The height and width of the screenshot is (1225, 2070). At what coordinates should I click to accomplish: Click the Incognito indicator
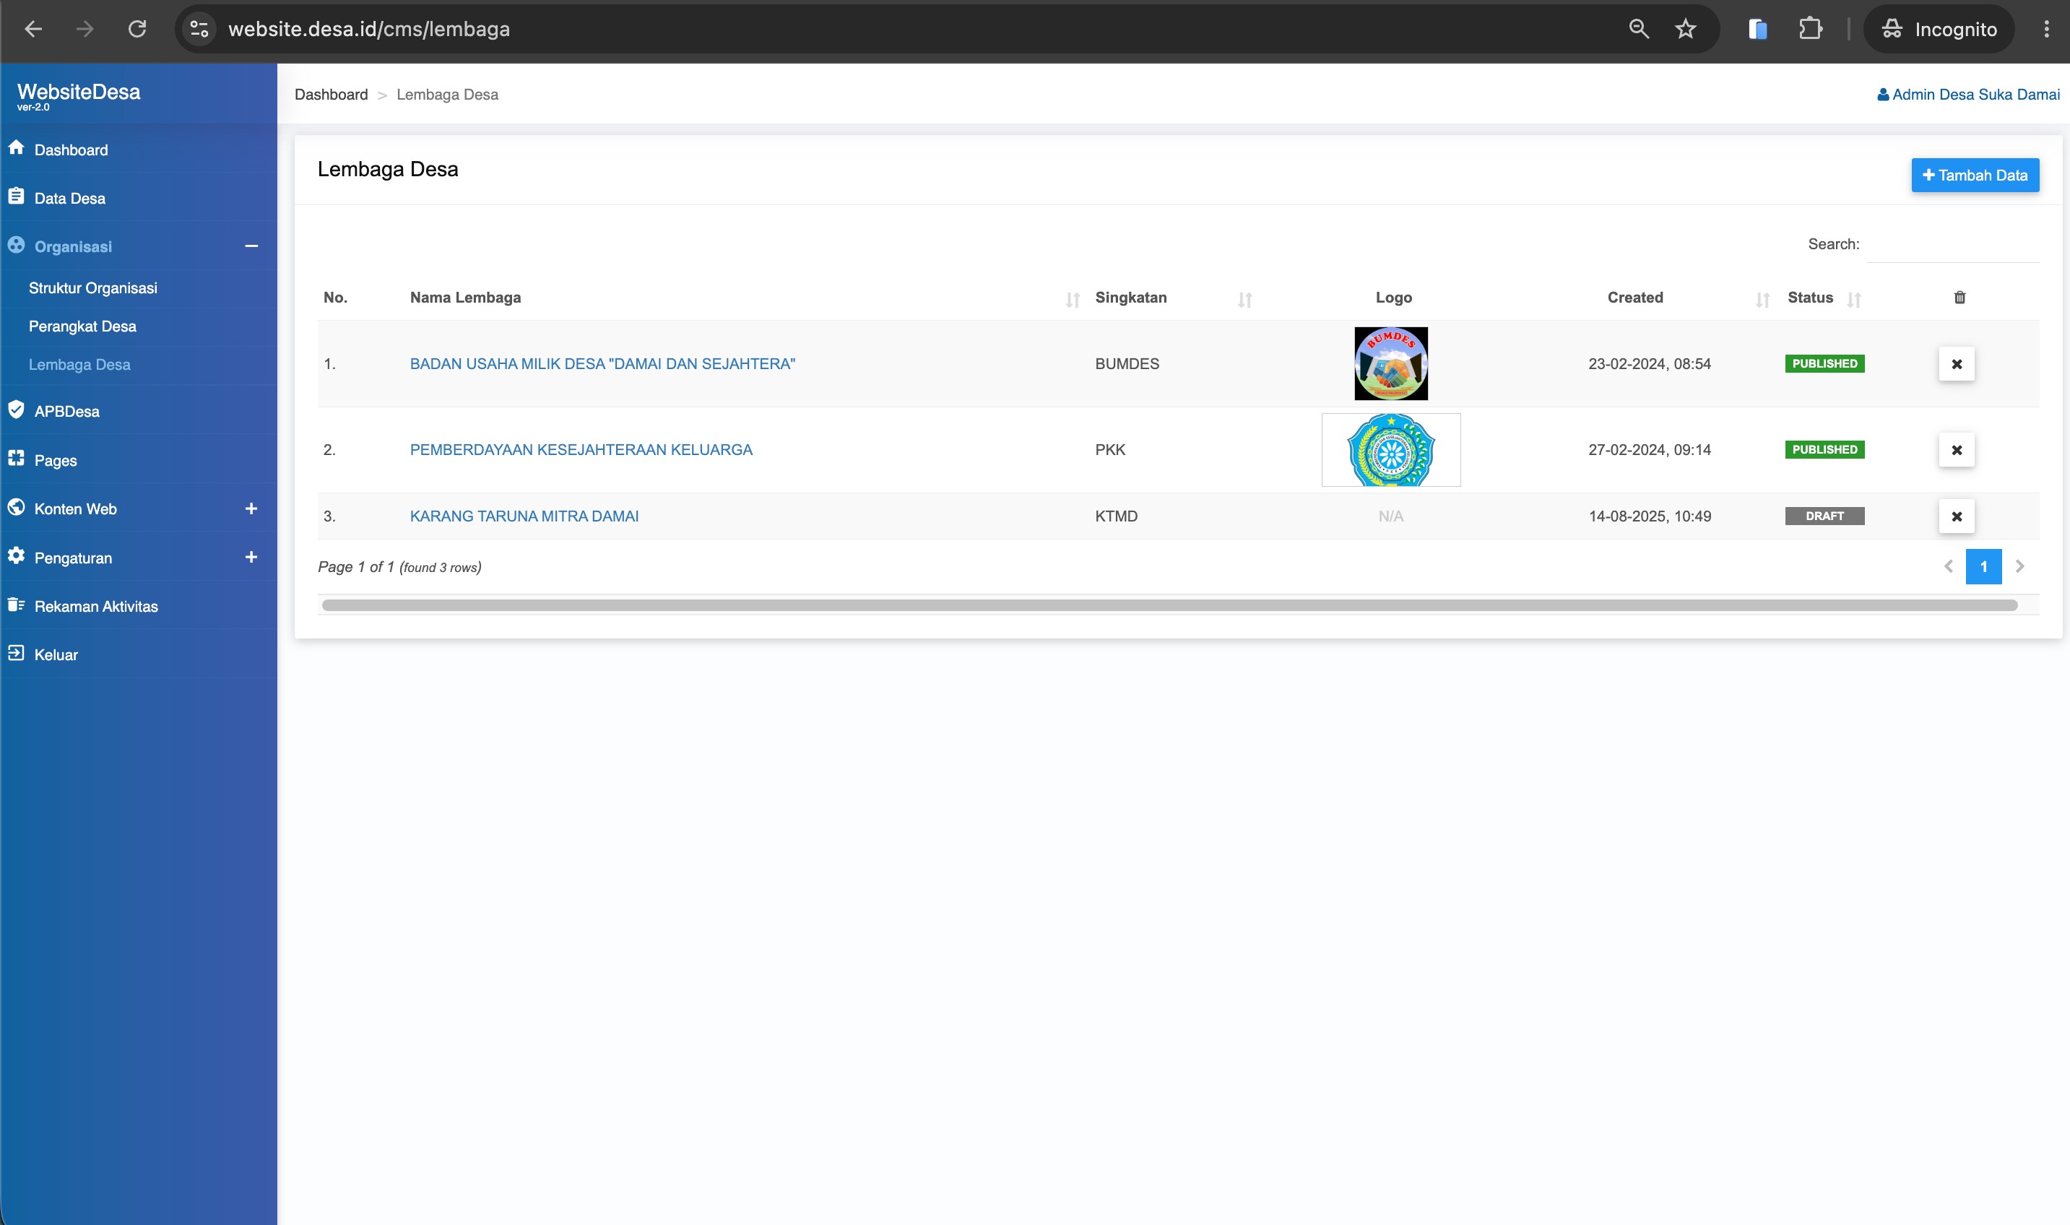(1939, 29)
